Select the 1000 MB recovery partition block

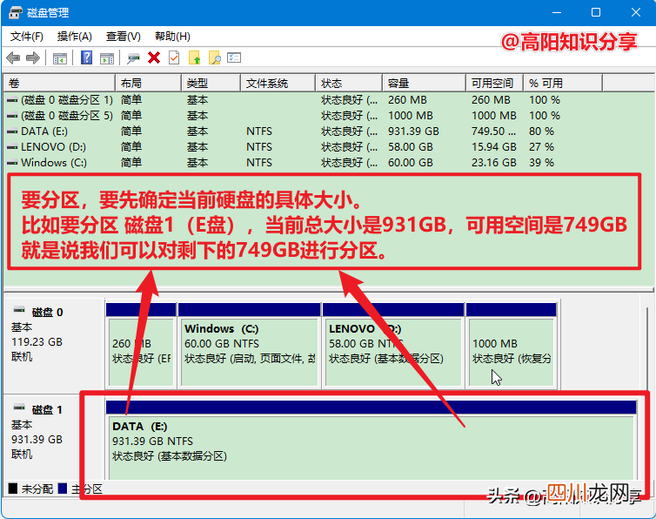(x=512, y=346)
